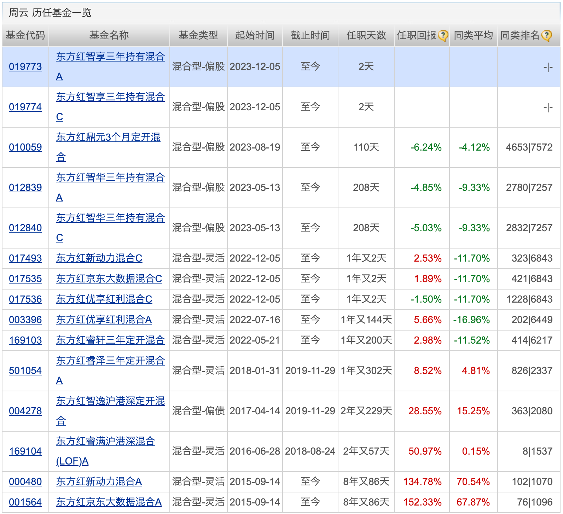The width and height of the screenshot is (563, 514).
Task: Open fund code link 003396
Action: click(x=25, y=320)
